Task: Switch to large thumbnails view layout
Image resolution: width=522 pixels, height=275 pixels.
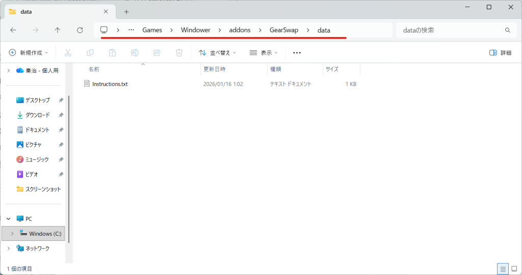Action: tap(514, 268)
